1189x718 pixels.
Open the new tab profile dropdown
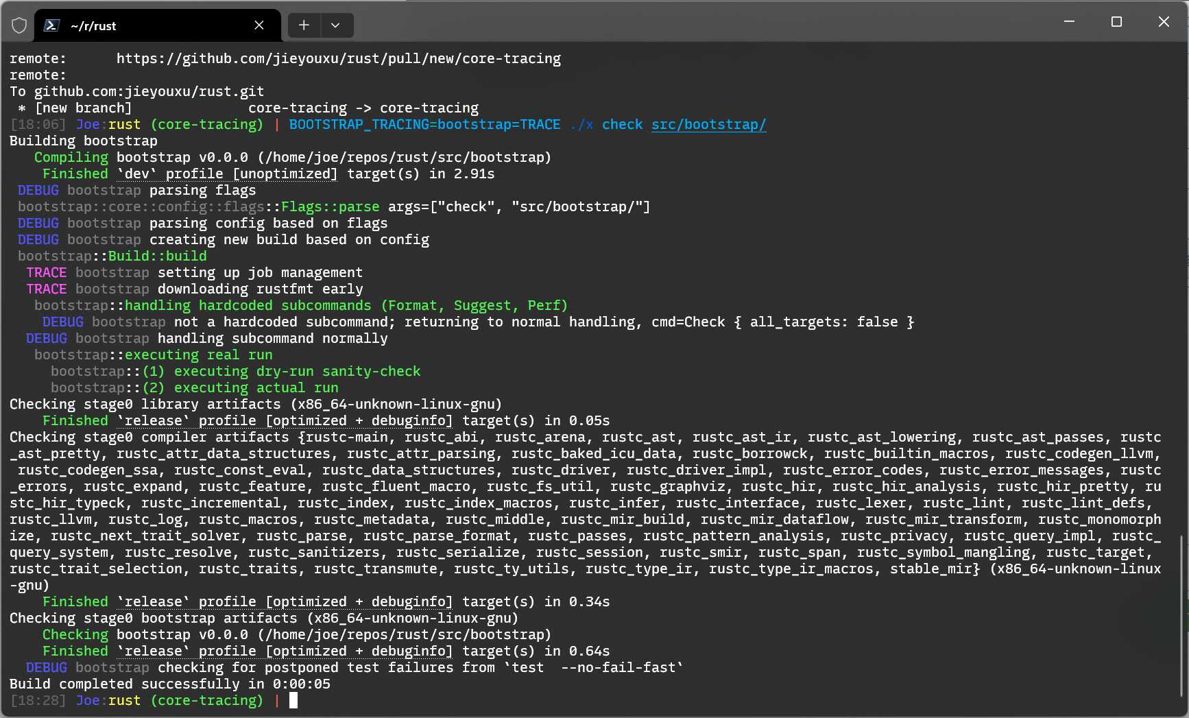click(335, 25)
